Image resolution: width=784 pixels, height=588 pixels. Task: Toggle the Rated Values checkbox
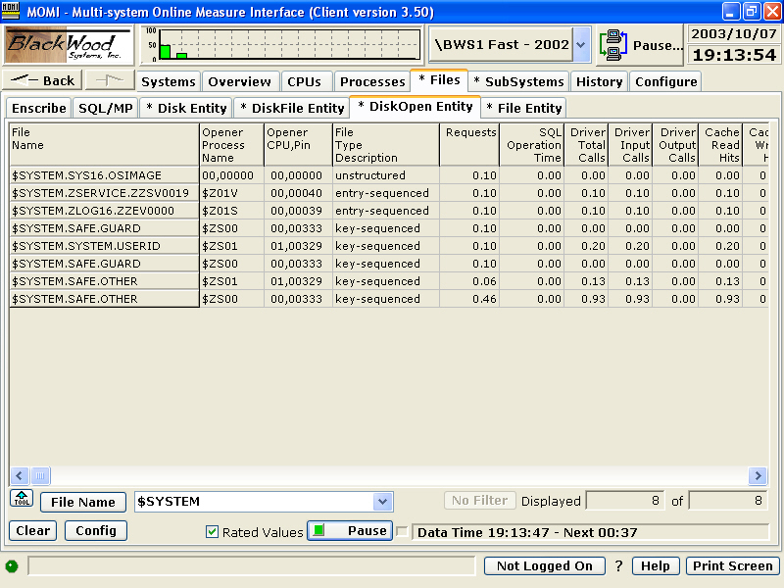coord(212,531)
